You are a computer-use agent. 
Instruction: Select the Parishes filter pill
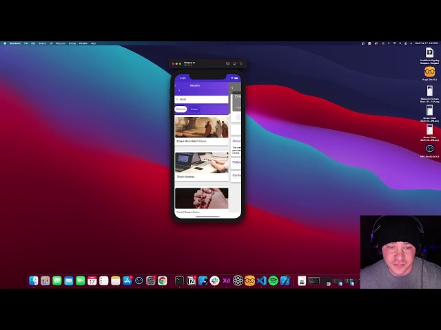tap(181, 109)
